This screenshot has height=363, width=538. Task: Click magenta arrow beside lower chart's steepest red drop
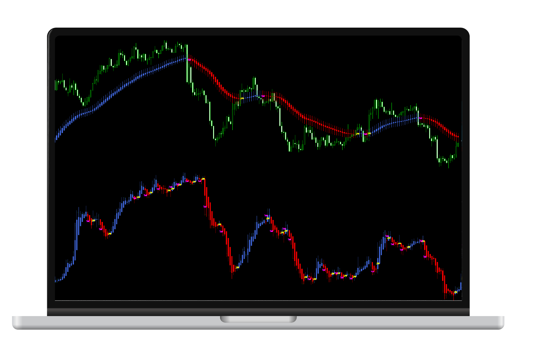click(x=205, y=207)
